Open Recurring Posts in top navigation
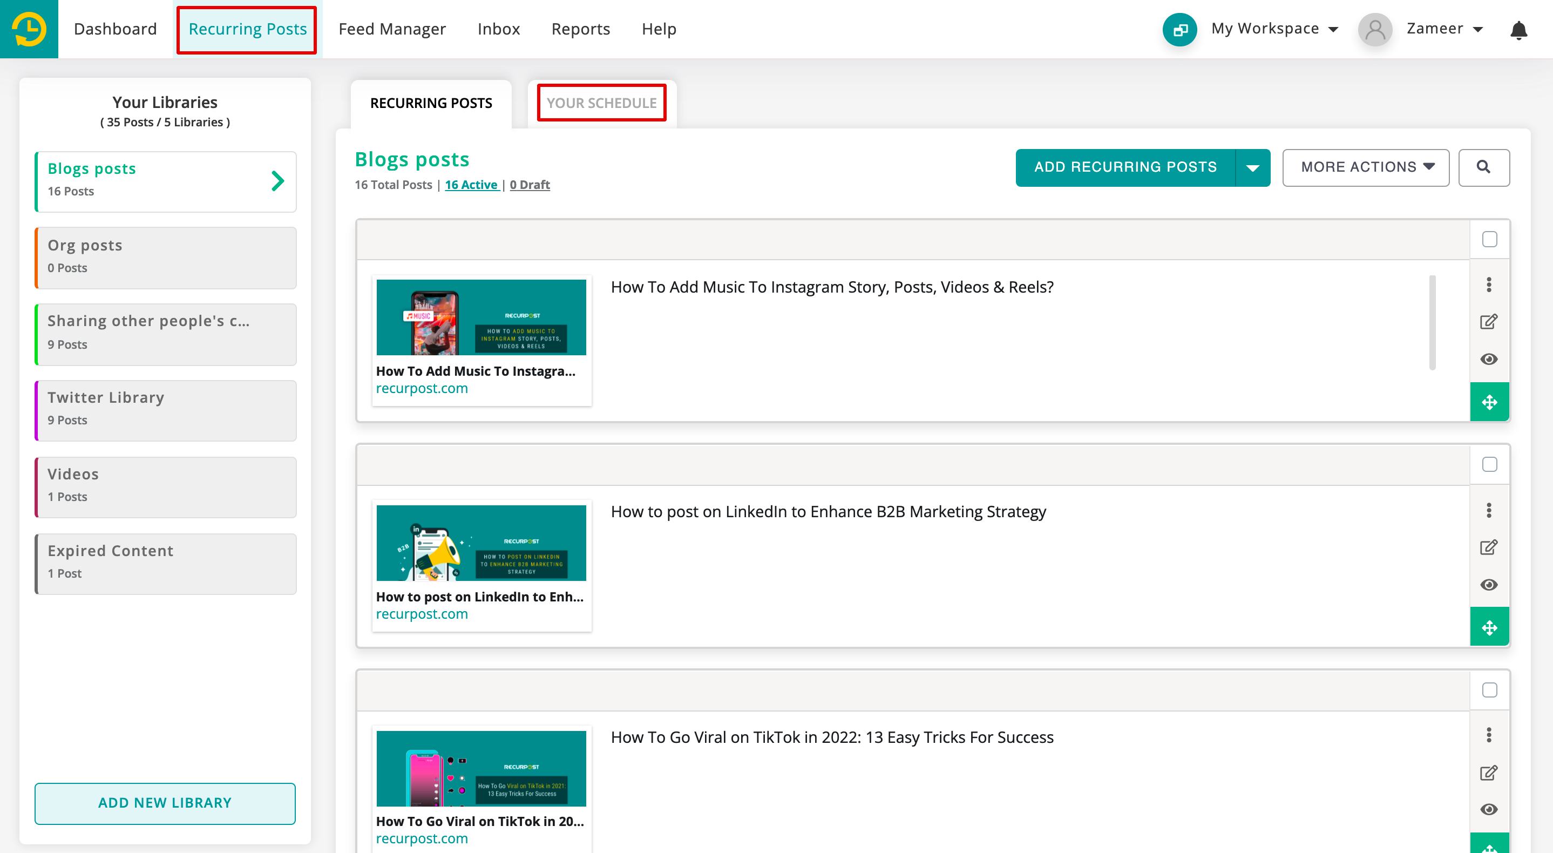1553x853 pixels. (x=247, y=29)
